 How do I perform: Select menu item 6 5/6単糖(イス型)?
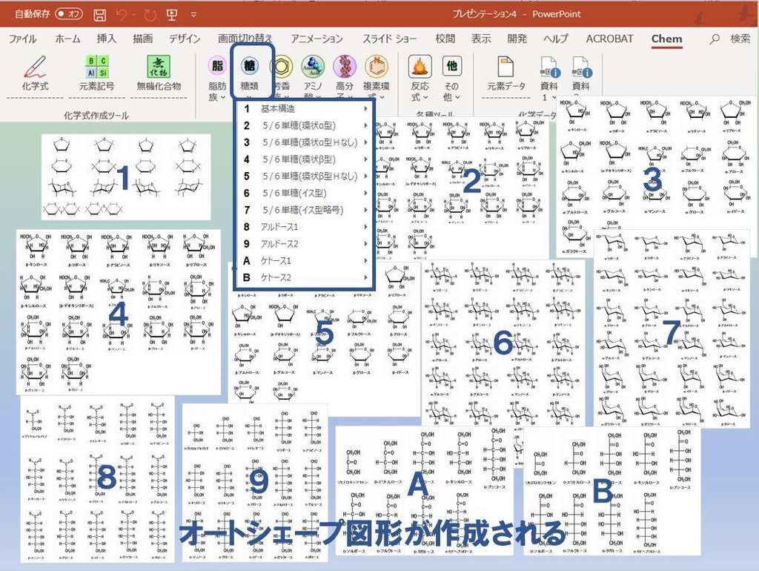pyautogui.click(x=304, y=194)
